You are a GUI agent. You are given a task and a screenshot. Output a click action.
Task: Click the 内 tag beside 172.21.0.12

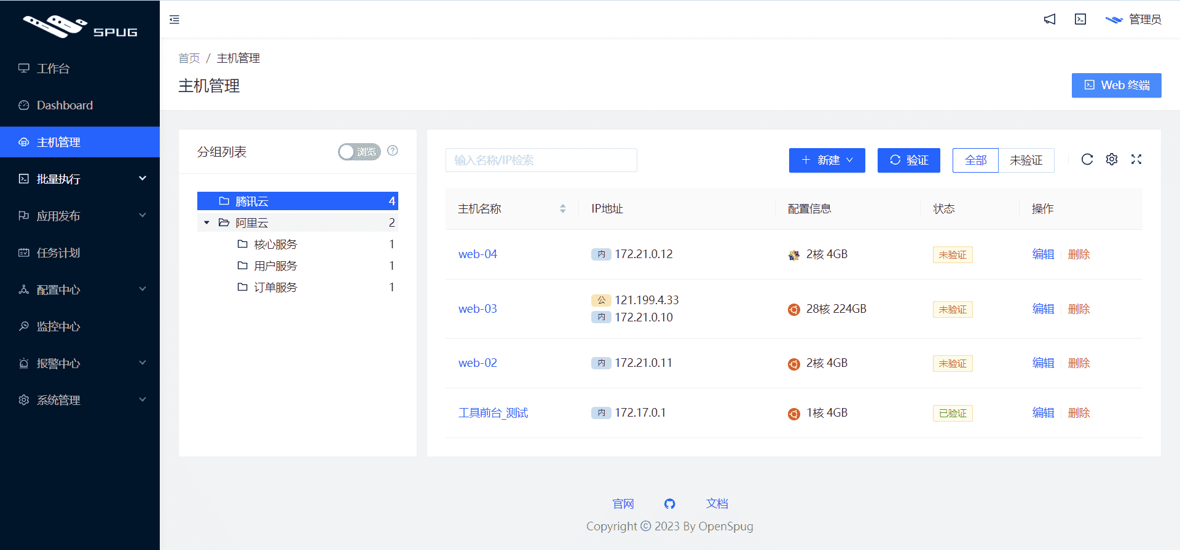(601, 254)
